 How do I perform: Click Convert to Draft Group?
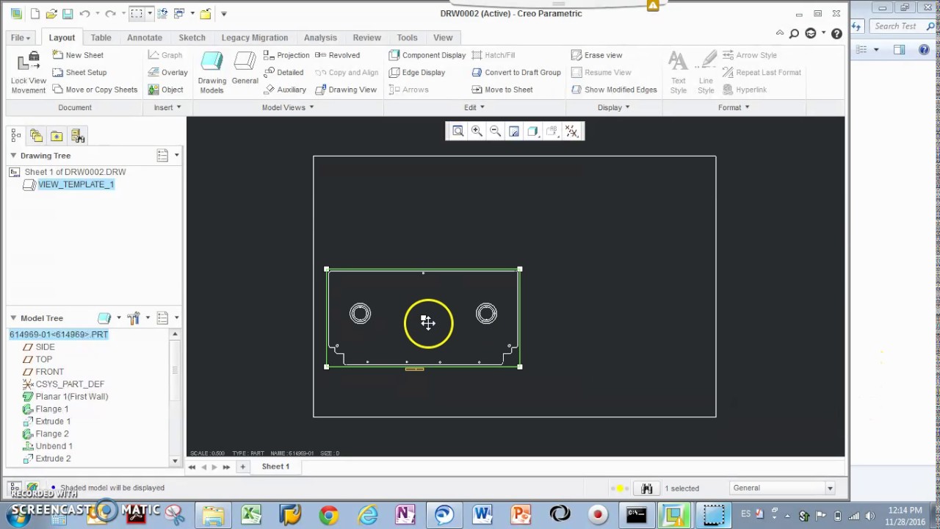tap(516, 72)
